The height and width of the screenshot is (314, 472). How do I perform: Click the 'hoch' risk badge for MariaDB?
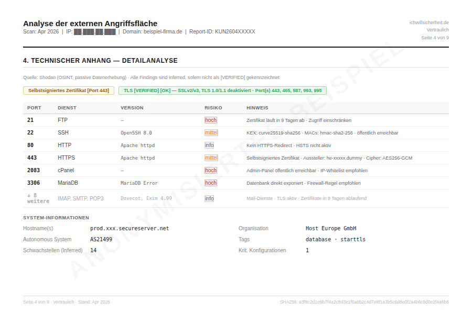click(x=211, y=183)
